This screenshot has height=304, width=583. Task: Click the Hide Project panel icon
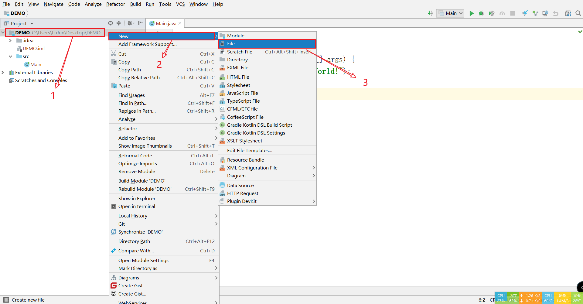tap(140, 23)
